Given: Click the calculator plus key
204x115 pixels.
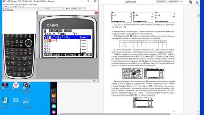Looking at the screenshot, I should point(24,69).
